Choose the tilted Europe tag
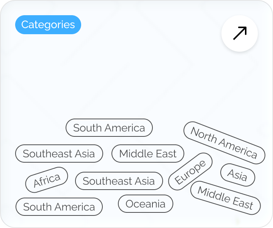This screenshot has height=228, width=273. 190,171
